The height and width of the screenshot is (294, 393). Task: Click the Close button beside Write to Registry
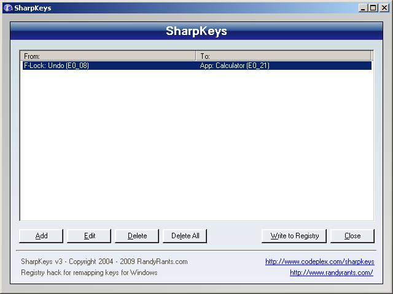click(x=352, y=236)
